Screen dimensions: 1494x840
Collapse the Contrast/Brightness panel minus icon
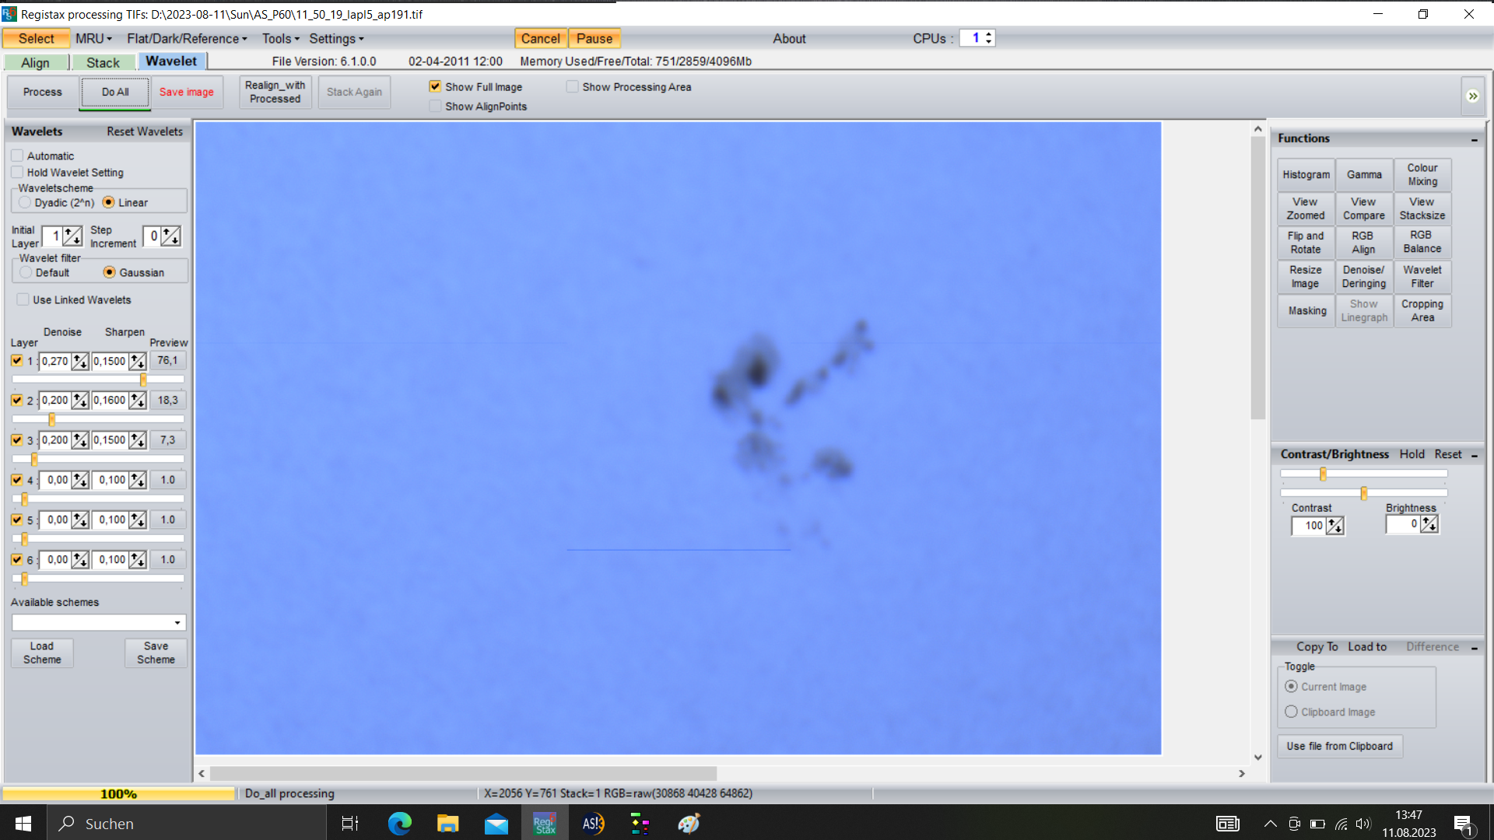coord(1475,455)
